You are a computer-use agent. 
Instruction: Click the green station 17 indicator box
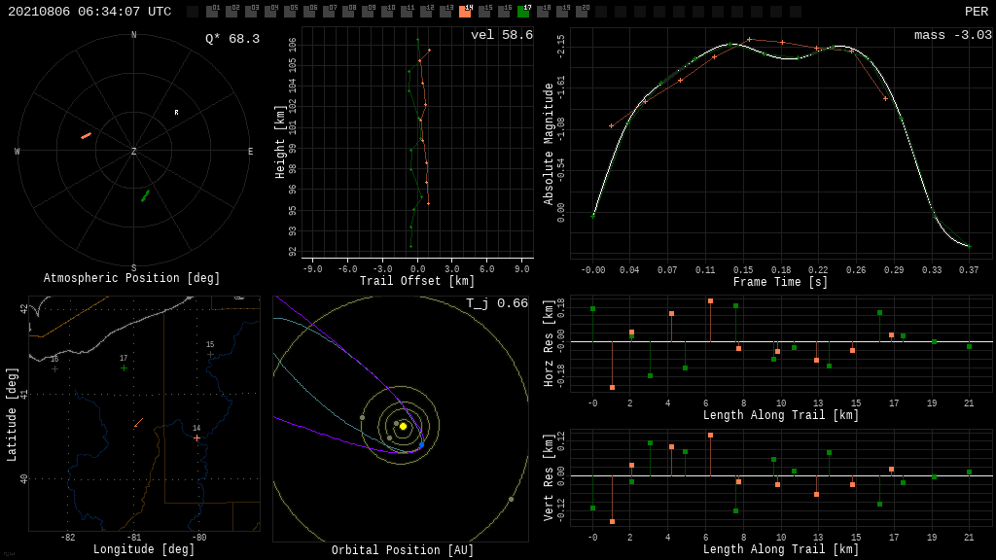[x=523, y=12]
